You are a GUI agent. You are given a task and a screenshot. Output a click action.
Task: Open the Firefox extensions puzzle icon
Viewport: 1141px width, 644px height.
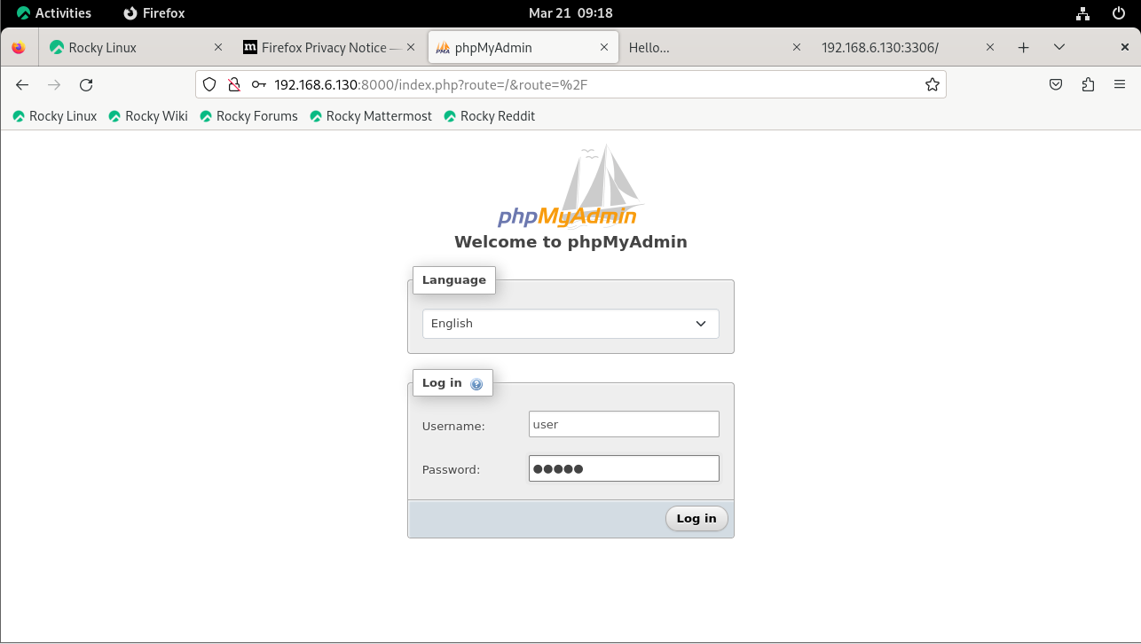tap(1088, 85)
